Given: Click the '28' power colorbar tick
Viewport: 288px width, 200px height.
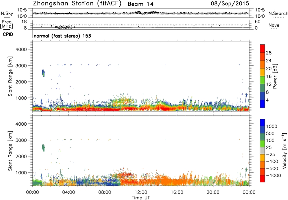Looking at the screenshot, I should (x=269, y=53).
